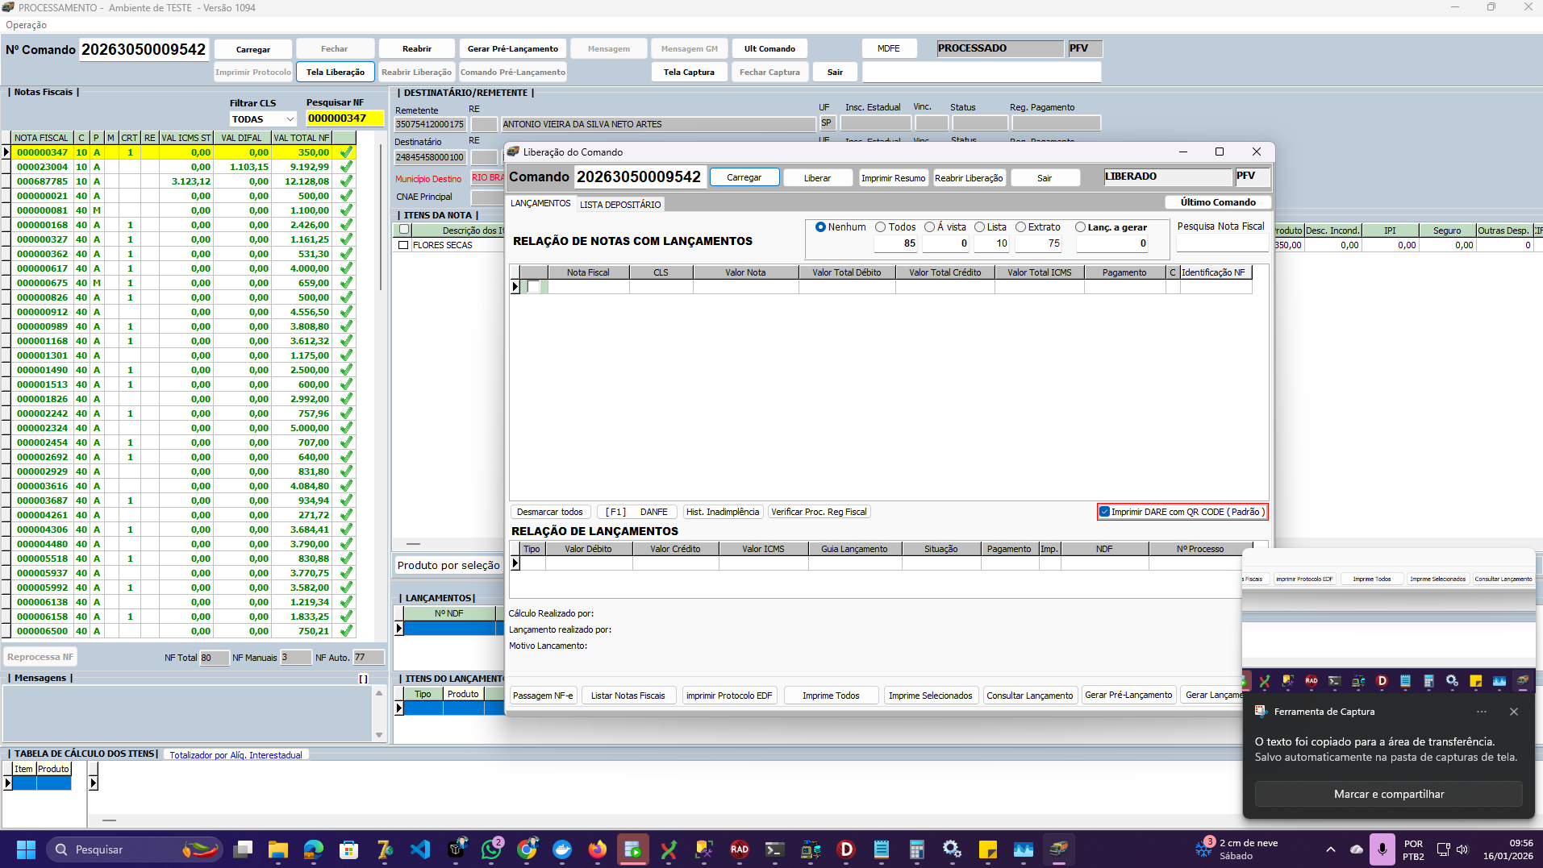Select the Extrato radio option
This screenshot has width=1543, height=868.
click(1020, 227)
